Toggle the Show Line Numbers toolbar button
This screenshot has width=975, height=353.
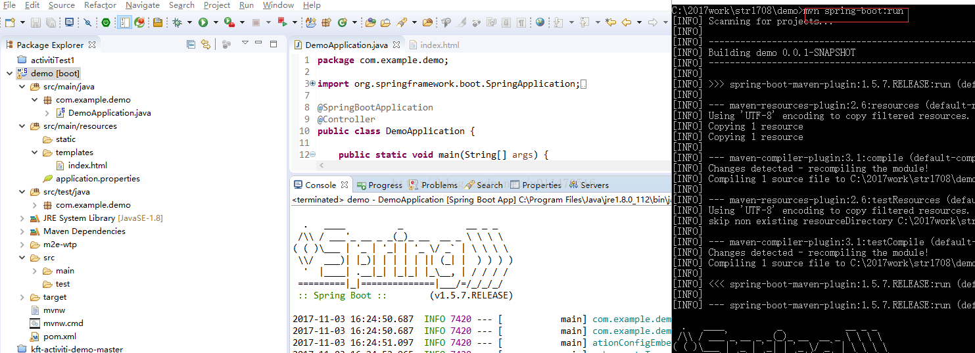(x=124, y=22)
